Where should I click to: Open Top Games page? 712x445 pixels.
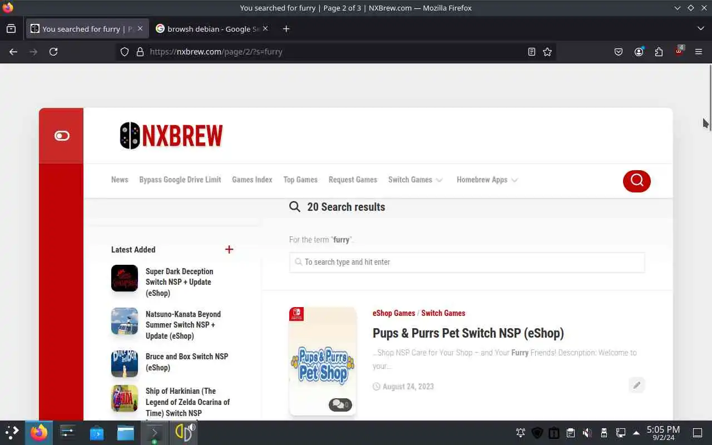[x=300, y=180]
